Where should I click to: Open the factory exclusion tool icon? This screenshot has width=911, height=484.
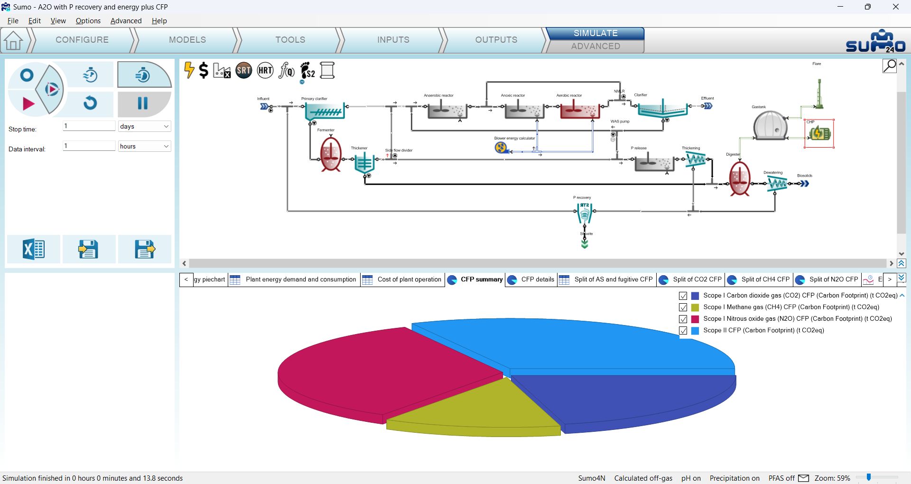[222, 70]
